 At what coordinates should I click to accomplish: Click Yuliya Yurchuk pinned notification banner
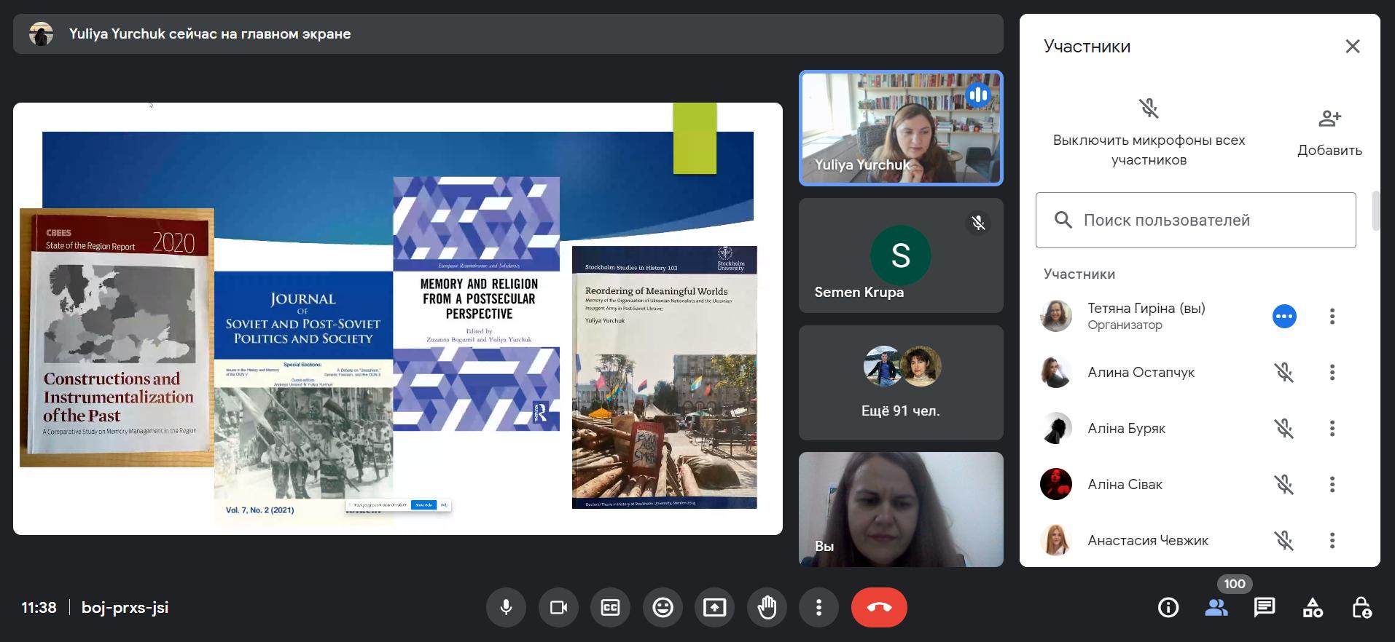(508, 33)
